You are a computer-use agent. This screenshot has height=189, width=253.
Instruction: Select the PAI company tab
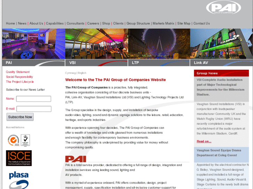point(33,63)
